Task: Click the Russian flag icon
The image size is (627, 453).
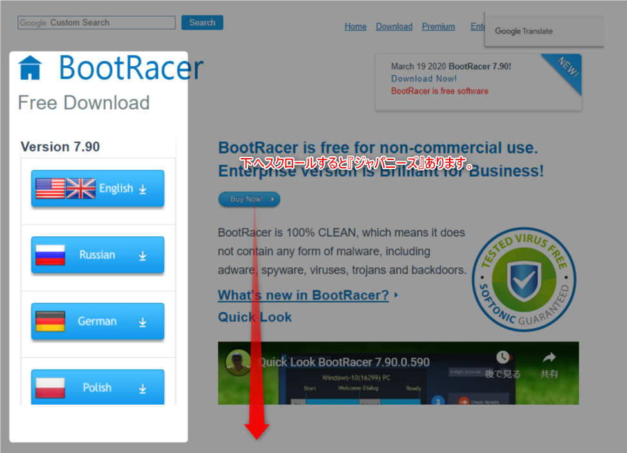Action: tap(50, 255)
